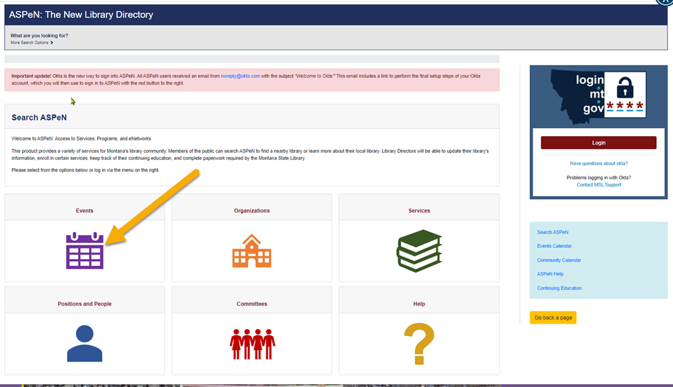
Task: Open Contact MSL Support link
Action: tap(598, 185)
